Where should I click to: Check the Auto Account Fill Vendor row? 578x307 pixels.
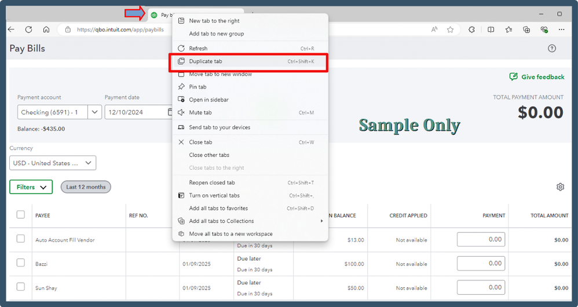tap(21, 239)
